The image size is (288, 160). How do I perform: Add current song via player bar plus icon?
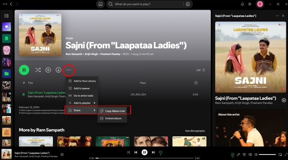point(62,155)
